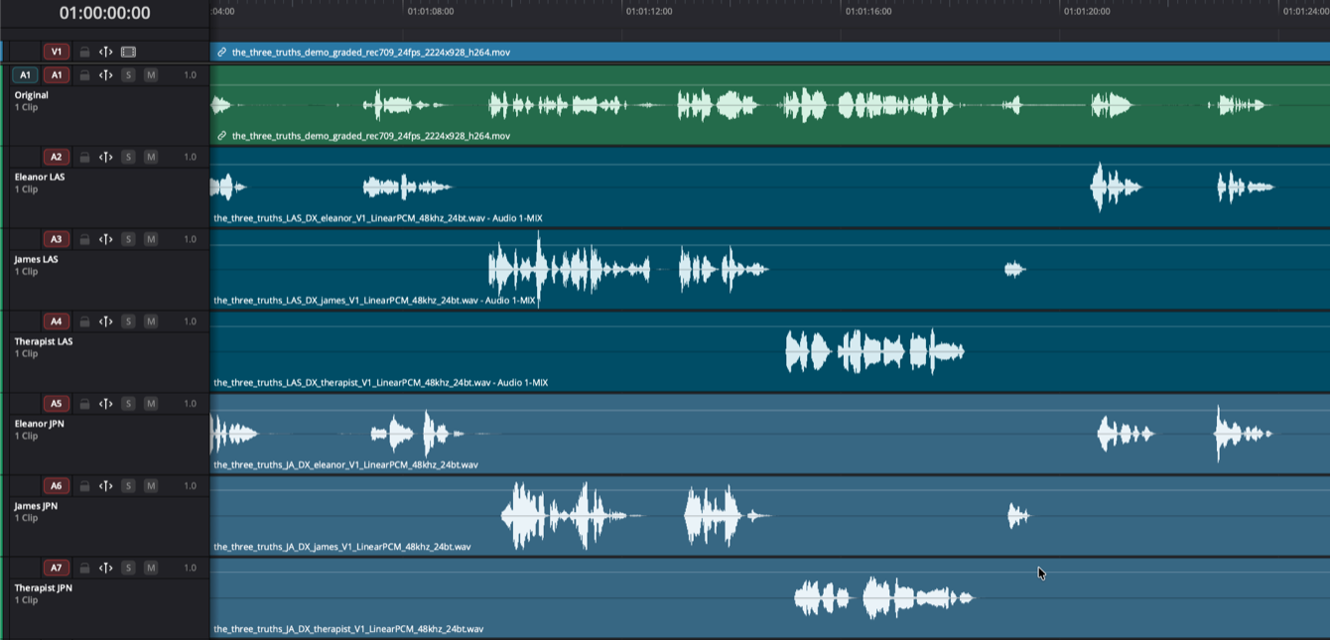Image resolution: width=1330 pixels, height=640 pixels.
Task: Click the A6 track destination badge
Action: point(57,486)
